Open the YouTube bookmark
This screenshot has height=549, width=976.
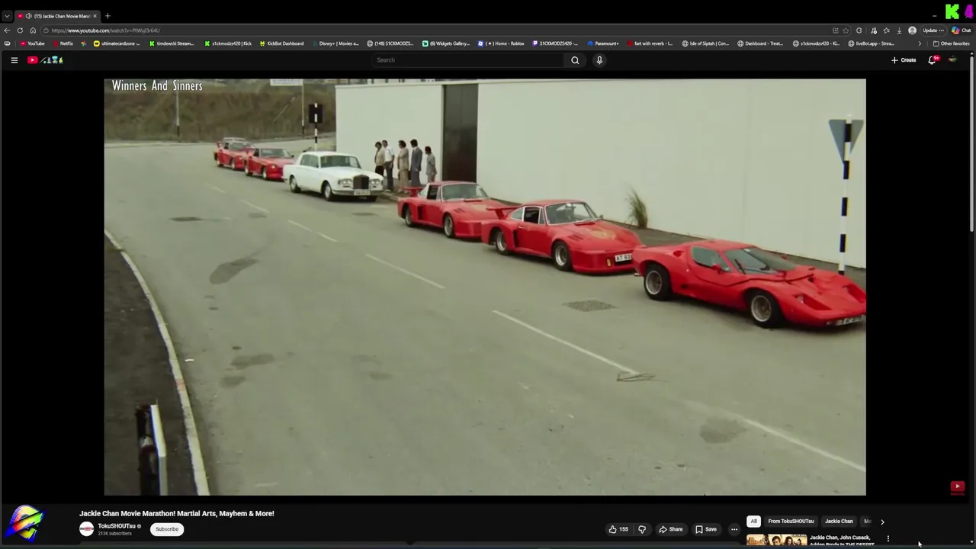32,43
